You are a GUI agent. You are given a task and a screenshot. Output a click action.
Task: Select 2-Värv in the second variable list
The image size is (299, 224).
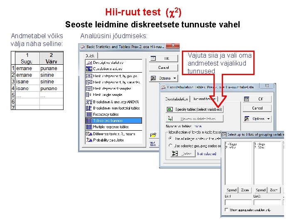(x=259, y=147)
